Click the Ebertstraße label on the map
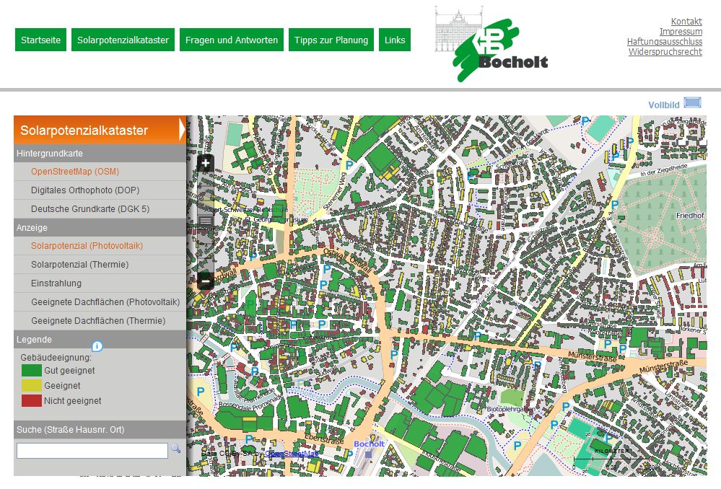721x489 pixels. pos(324,439)
